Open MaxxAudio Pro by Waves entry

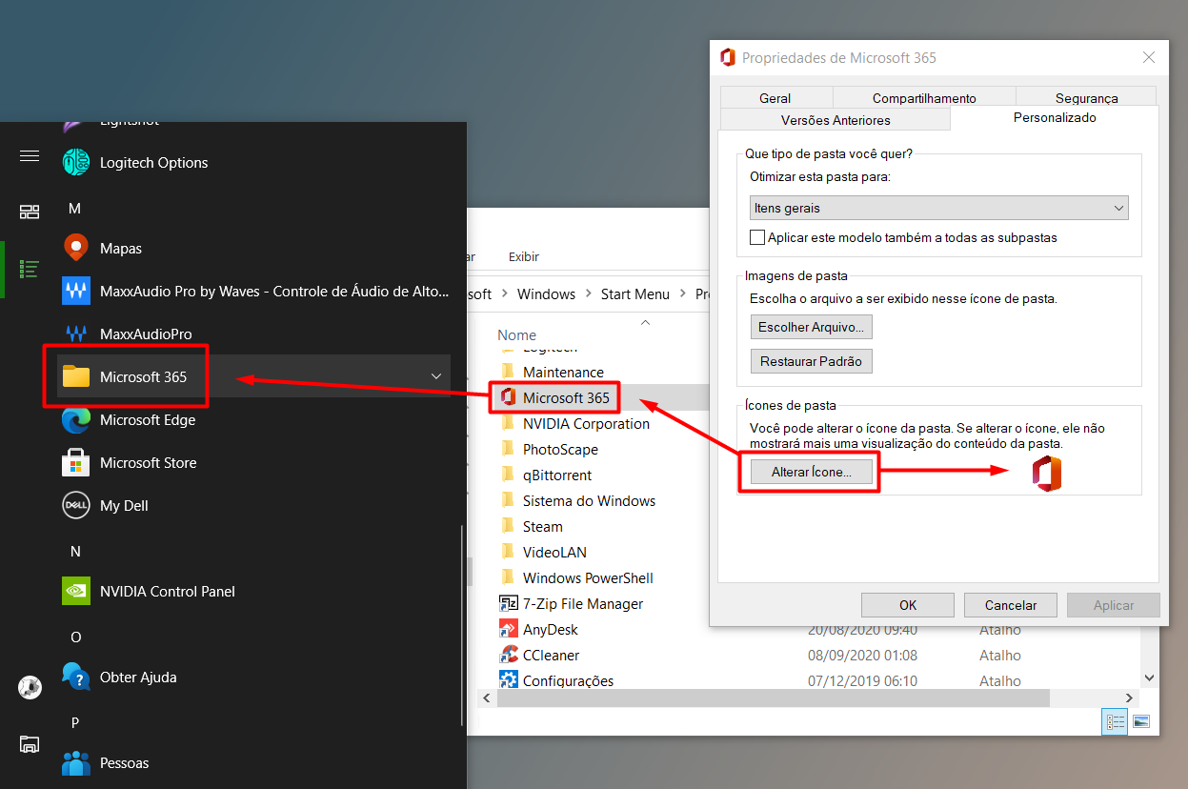255,292
